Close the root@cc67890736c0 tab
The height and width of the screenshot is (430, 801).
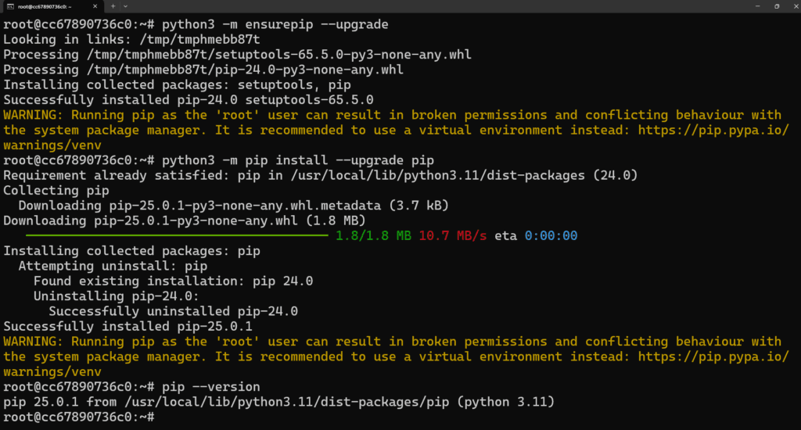(95, 6)
